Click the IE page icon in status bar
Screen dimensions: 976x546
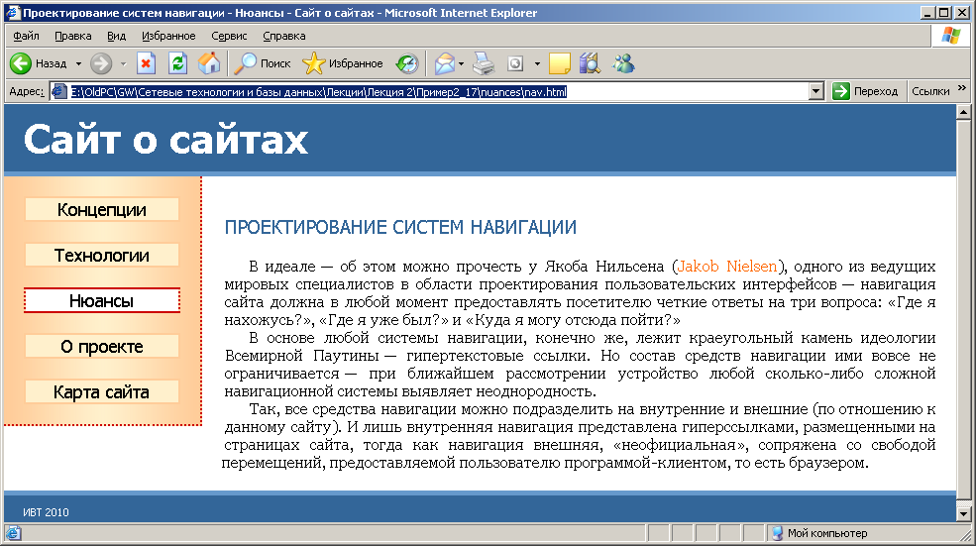pyautogui.click(x=13, y=533)
